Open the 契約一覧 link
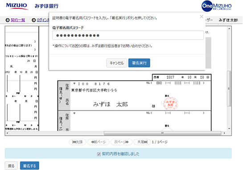 (18, 20)
